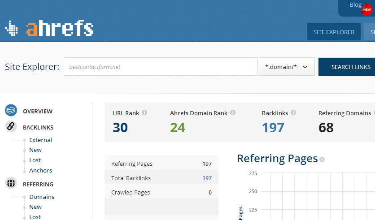The width and height of the screenshot is (375, 220).
Task: Click the URL Rank value 30
Action: (x=120, y=128)
